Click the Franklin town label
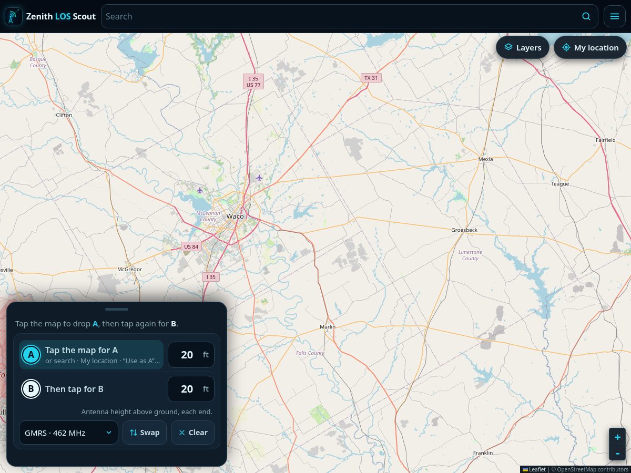Viewport: 631px width, 473px height. (x=483, y=453)
